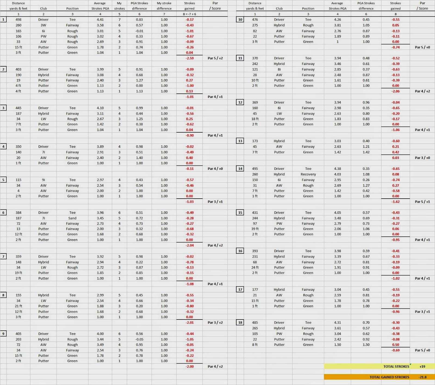Click the TOTAL STROKES +19 value
This screenshot has width=435, height=385.
[x=422, y=367]
